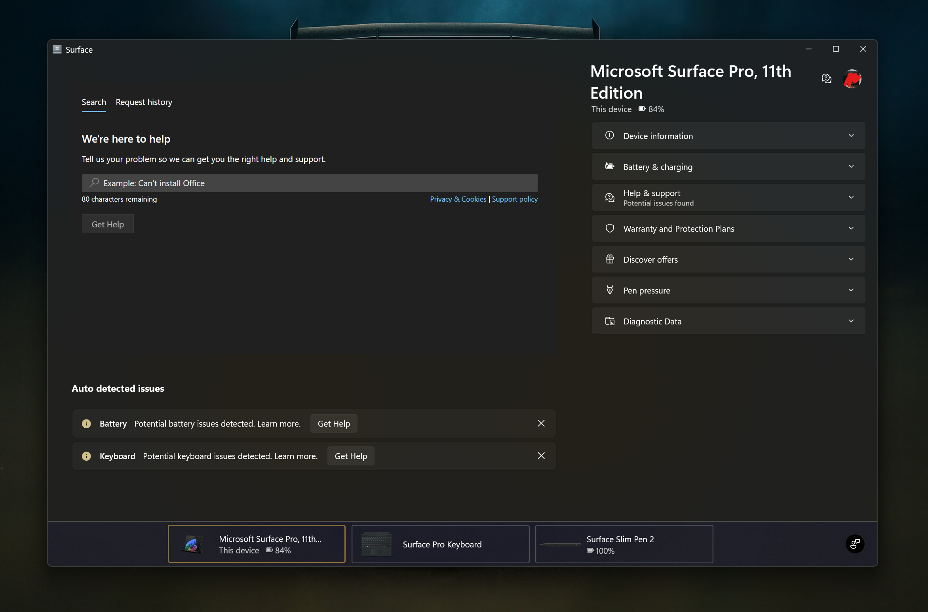928x612 pixels.
Task: Click the problem description search field
Action: coord(309,183)
